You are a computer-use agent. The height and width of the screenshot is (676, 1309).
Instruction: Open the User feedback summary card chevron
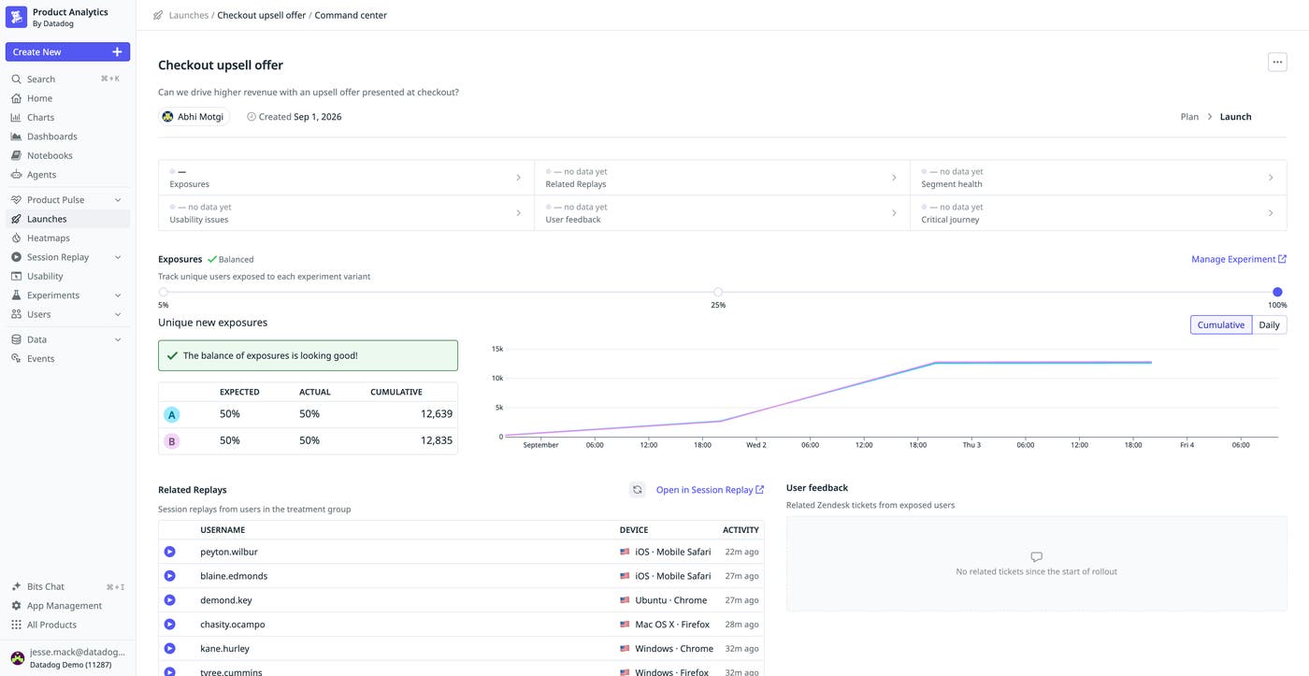[894, 213]
